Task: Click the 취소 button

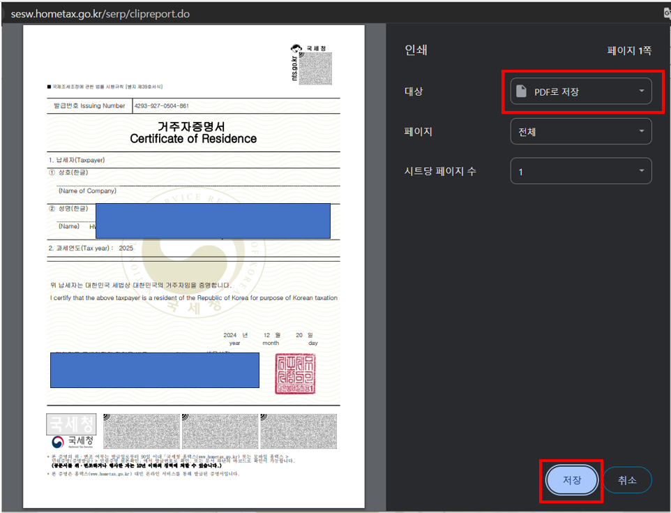Action: (x=627, y=480)
